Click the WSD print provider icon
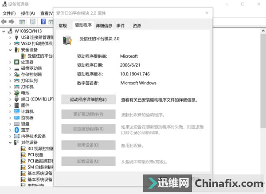The height and width of the screenshot is (194, 266). point(17,44)
